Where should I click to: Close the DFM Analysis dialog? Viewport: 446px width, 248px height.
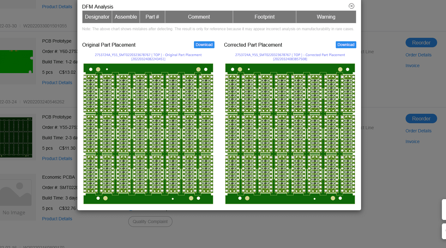pyautogui.click(x=352, y=6)
